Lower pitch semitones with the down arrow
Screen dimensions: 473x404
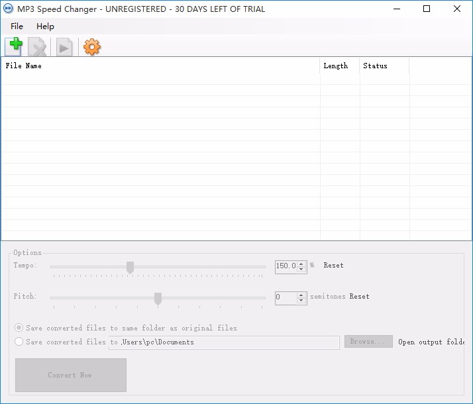pos(301,300)
